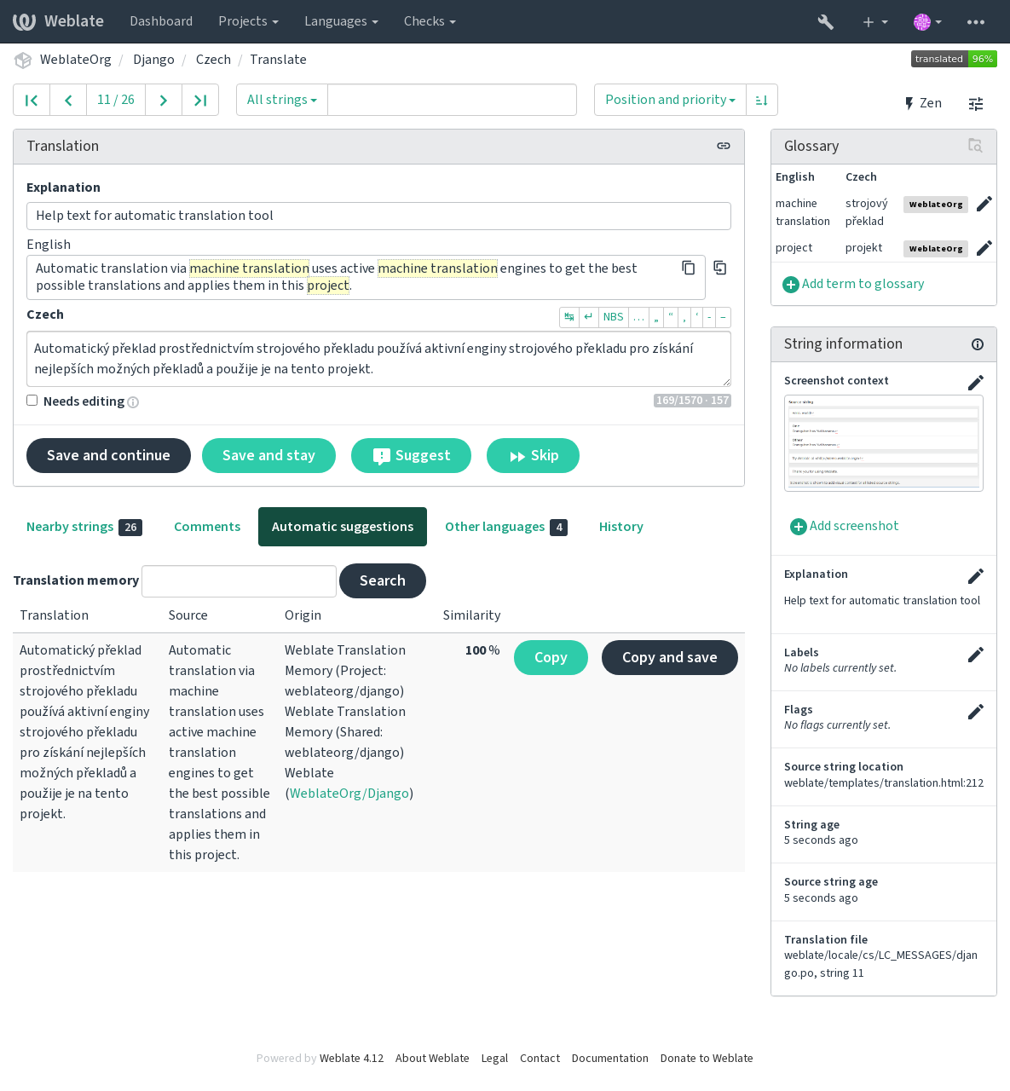Open glossary browse icon in Glossary header
Image resolution: width=1010 pixels, height=1091 pixels.
point(975,146)
